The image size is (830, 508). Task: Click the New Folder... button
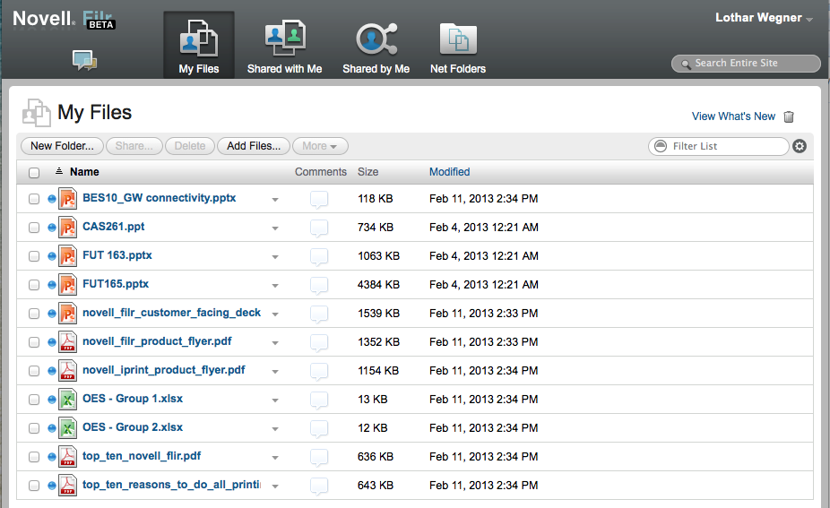[62, 146]
